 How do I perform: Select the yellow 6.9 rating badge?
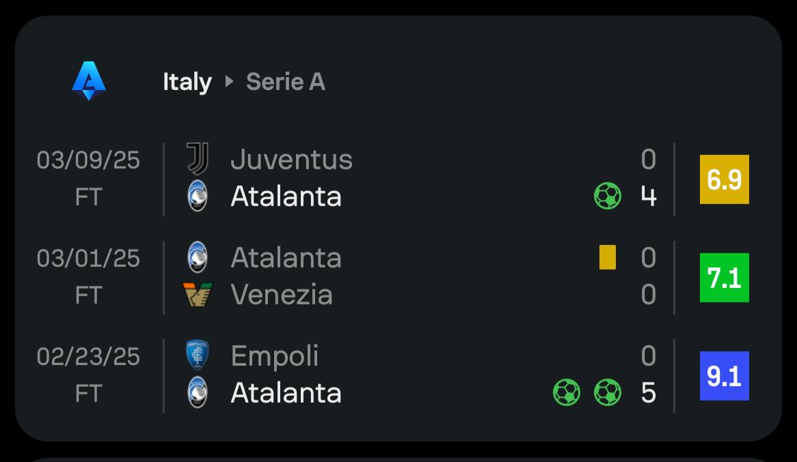point(725,179)
